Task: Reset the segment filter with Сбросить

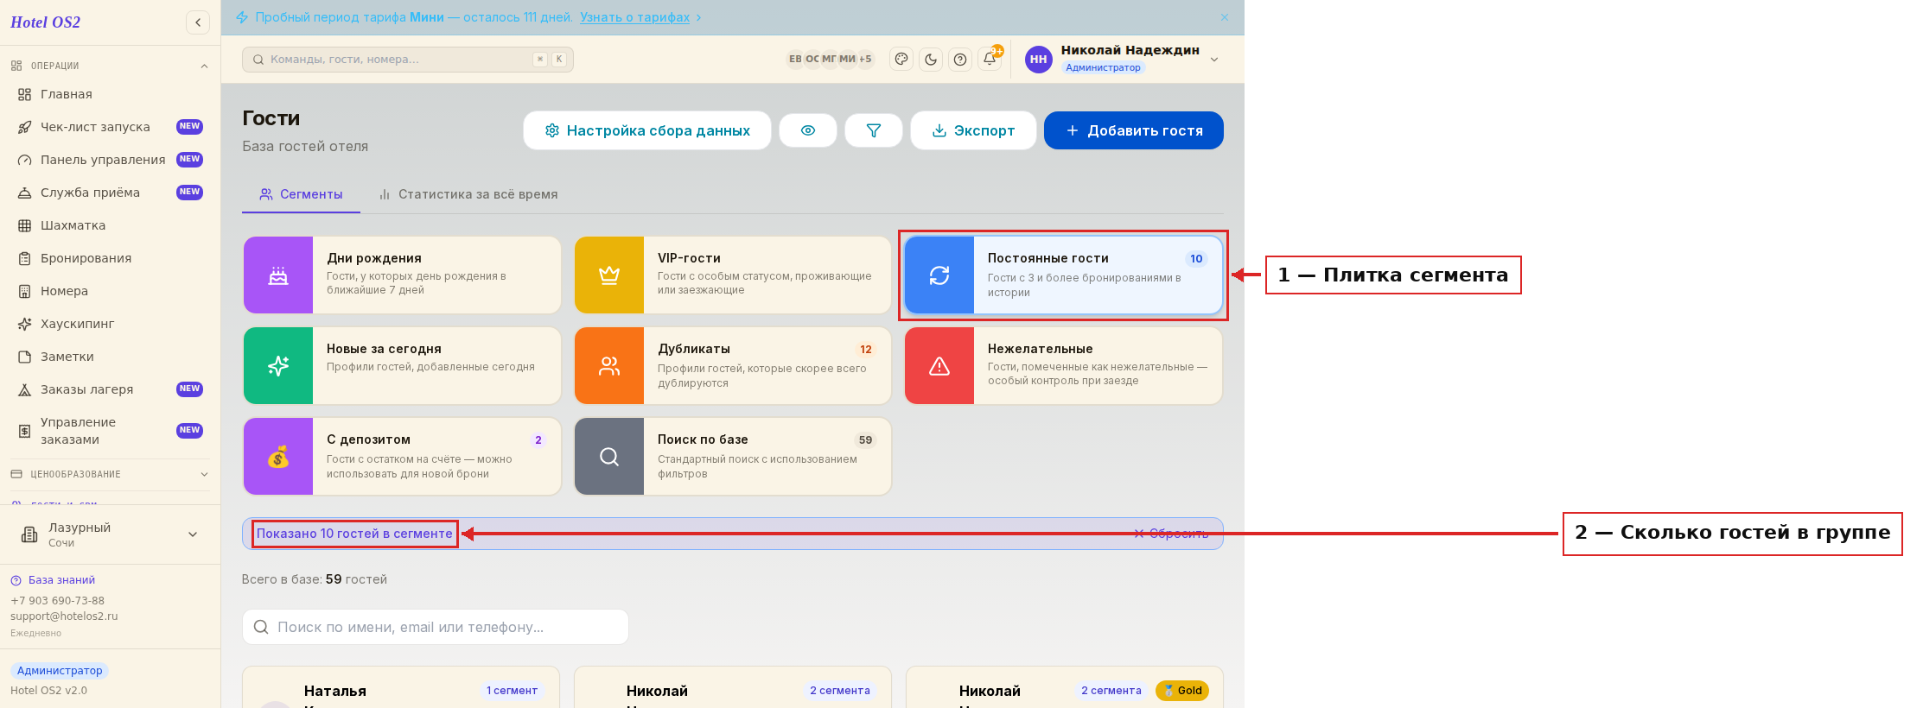Action: (x=1171, y=534)
